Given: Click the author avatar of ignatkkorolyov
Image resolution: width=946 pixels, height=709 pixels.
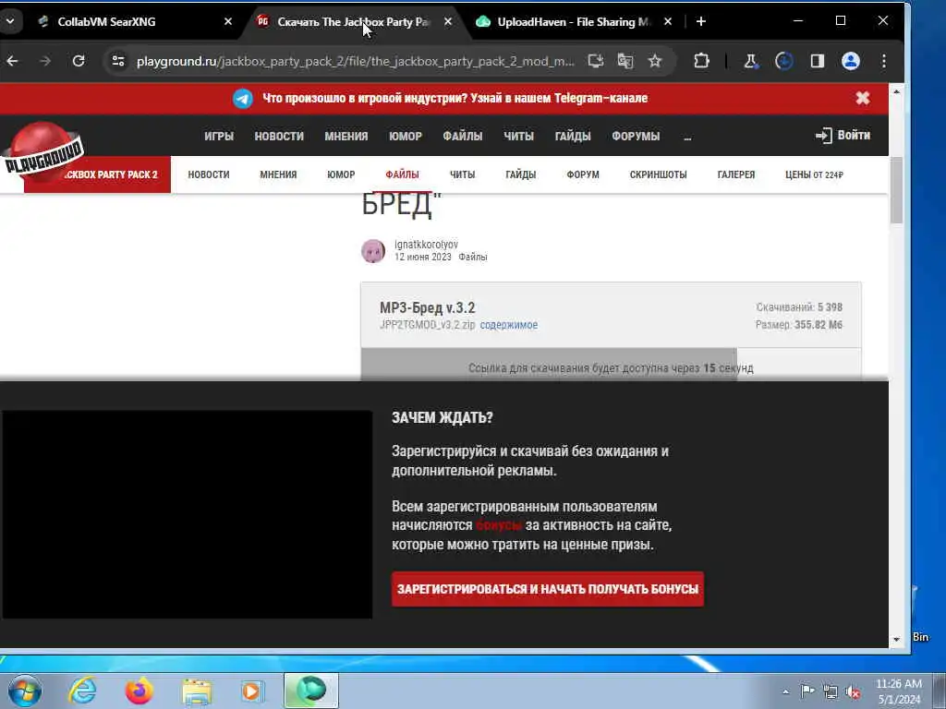Looking at the screenshot, I should tap(373, 251).
